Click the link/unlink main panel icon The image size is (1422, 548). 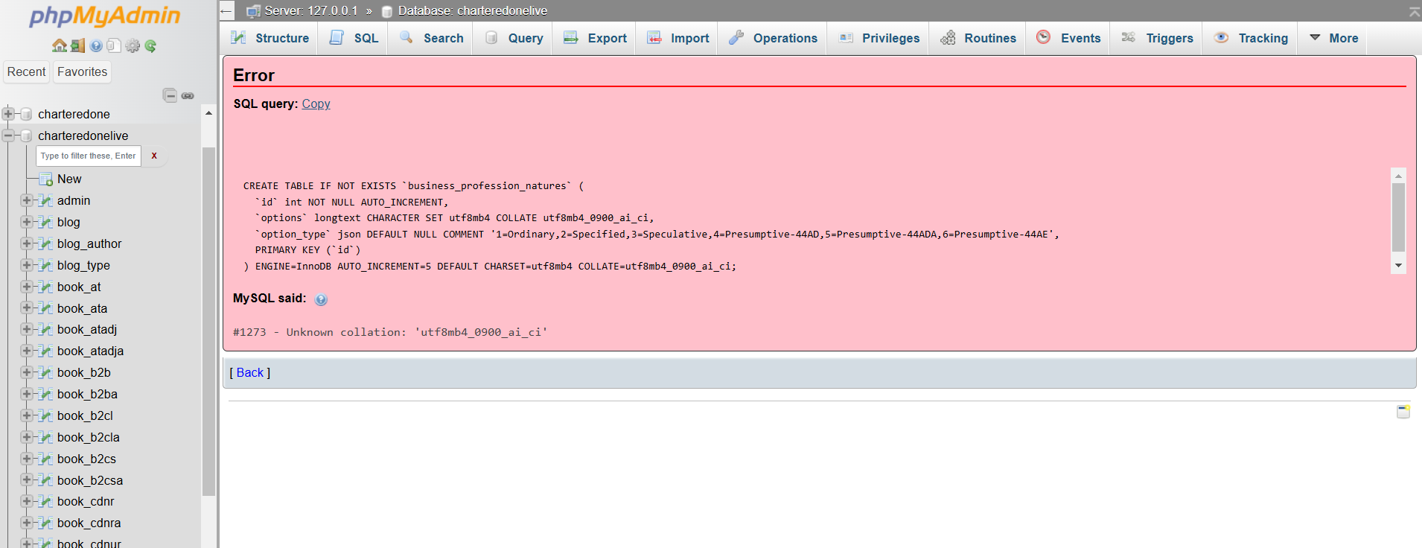click(188, 95)
